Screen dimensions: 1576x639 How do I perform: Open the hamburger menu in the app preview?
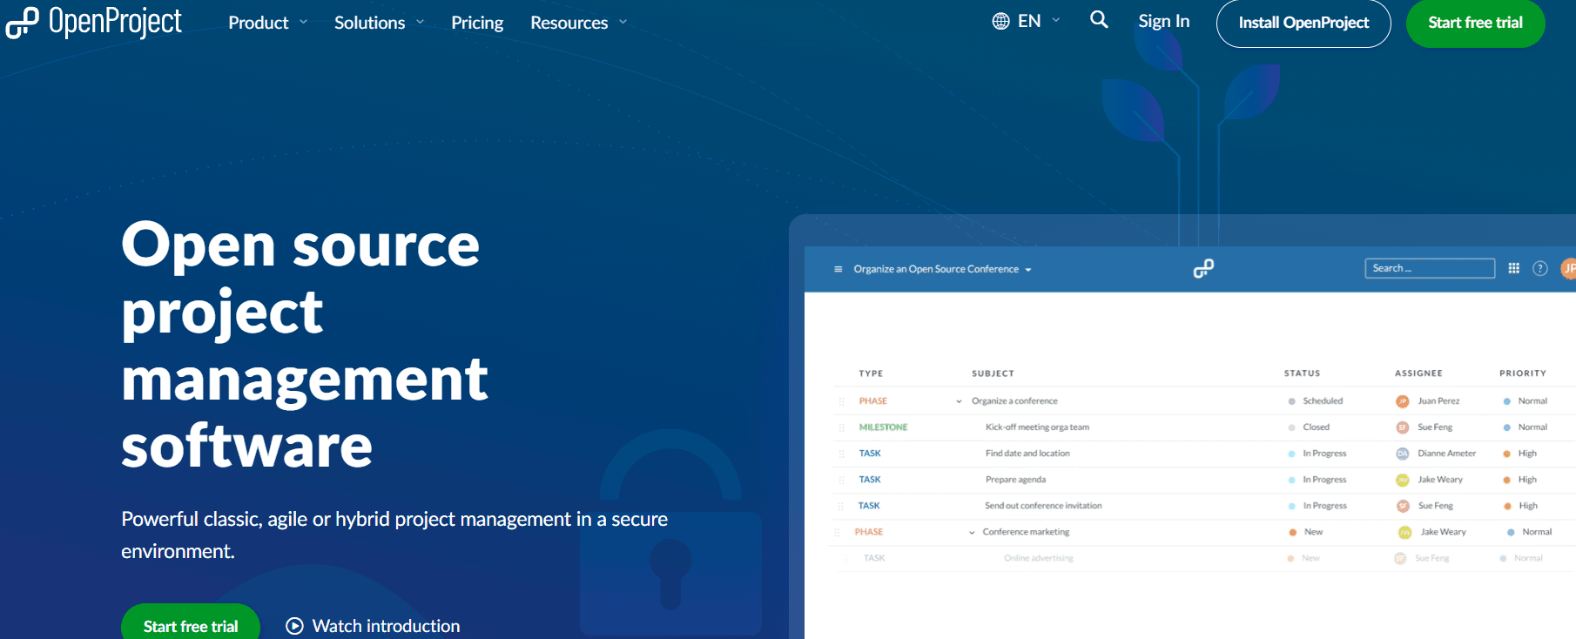pos(839,269)
